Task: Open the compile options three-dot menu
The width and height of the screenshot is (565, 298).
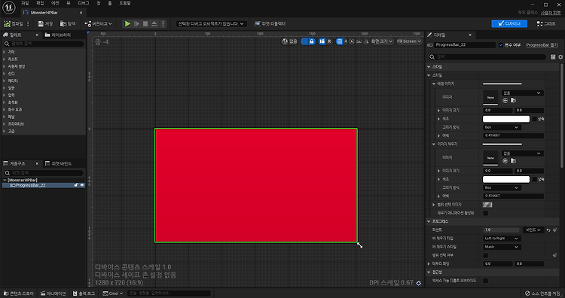Action: pos(28,24)
